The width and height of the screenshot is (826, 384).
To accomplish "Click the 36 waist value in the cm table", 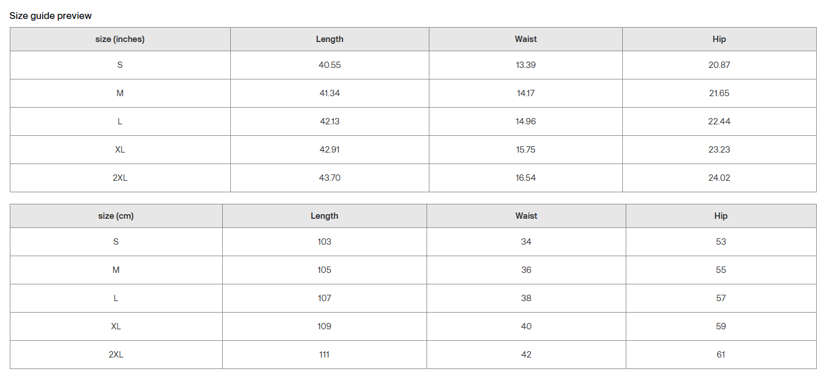I will pyautogui.click(x=526, y=270).
